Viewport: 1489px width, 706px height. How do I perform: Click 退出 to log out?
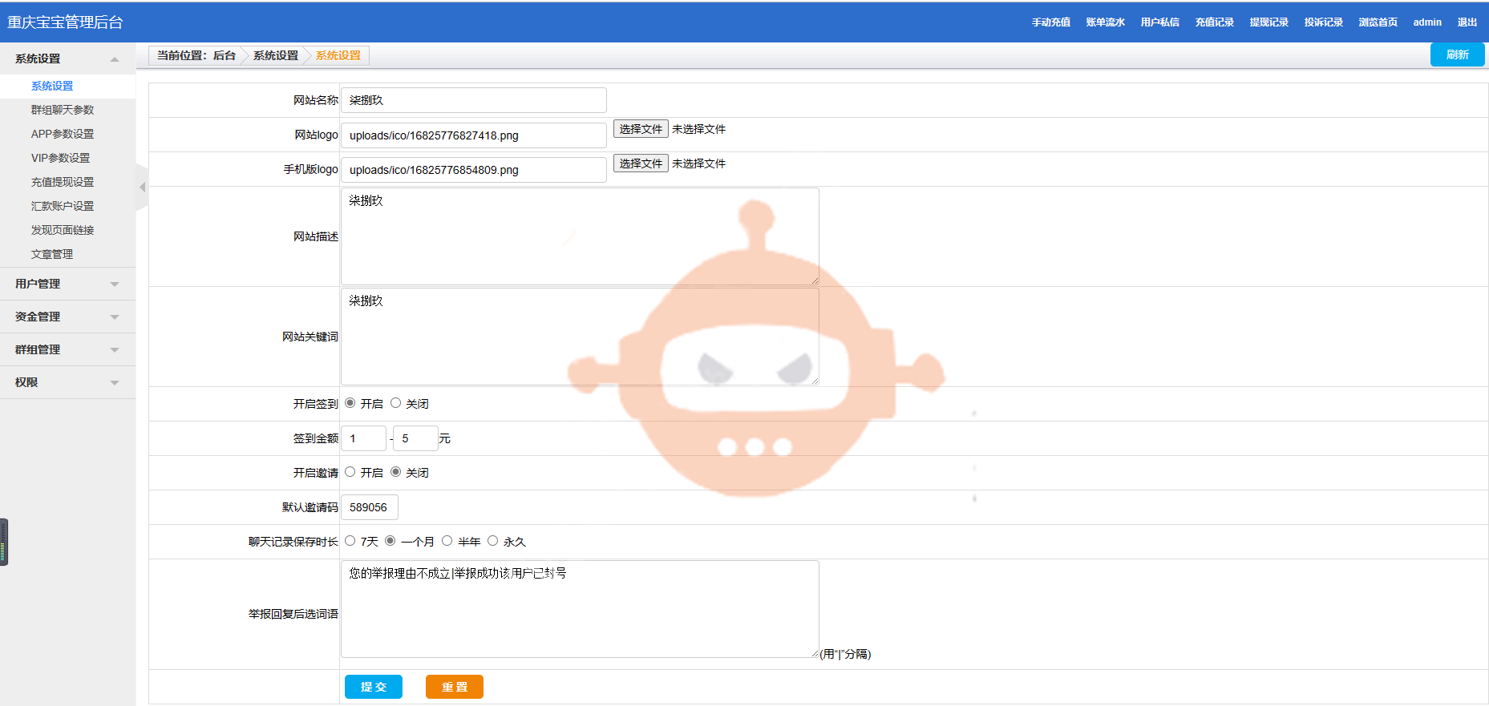tap(1467, 22)
